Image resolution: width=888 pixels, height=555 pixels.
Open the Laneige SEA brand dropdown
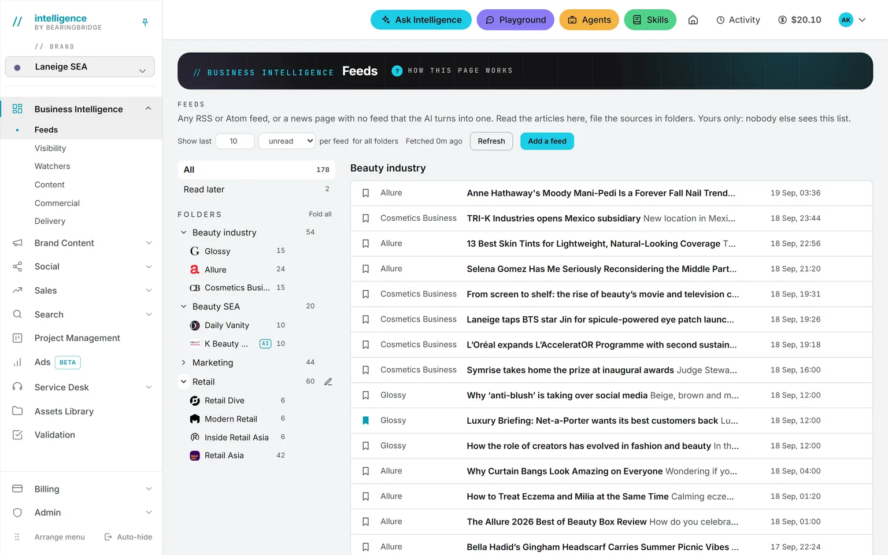80,66
